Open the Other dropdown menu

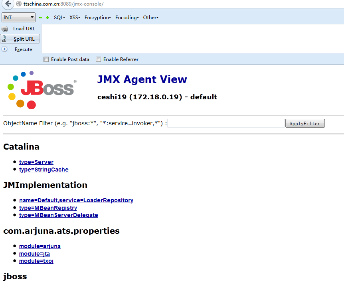click(150, 18)
